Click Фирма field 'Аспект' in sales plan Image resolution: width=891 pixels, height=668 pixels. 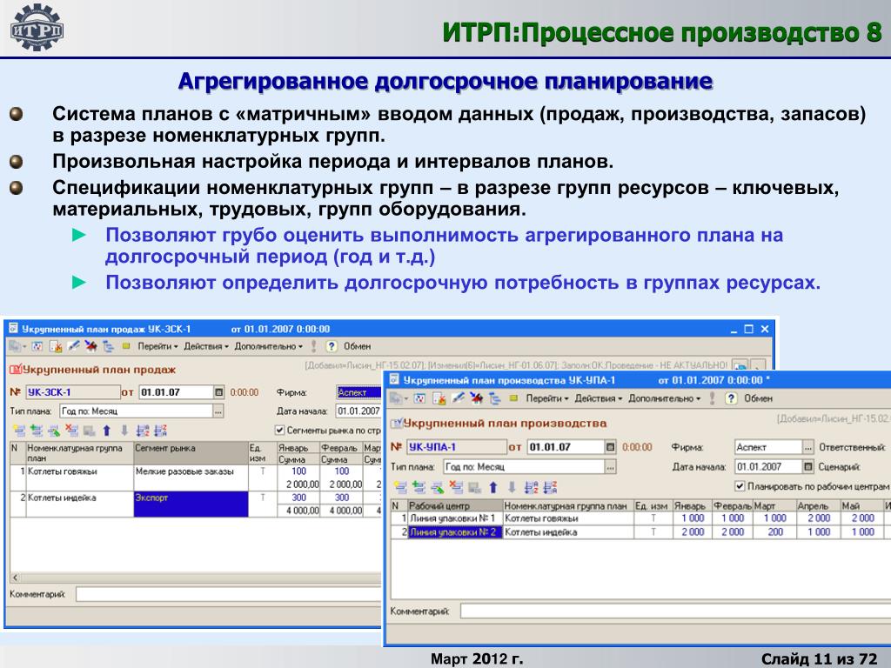pos(358,392)
